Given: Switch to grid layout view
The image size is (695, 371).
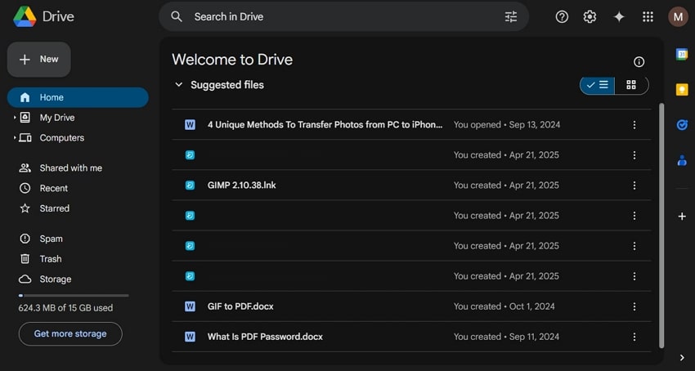Looking at the screenshot, I should [631, 85].
